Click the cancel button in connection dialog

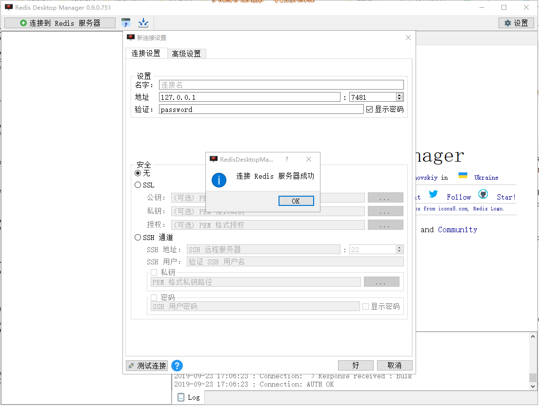tap(395, 366)
